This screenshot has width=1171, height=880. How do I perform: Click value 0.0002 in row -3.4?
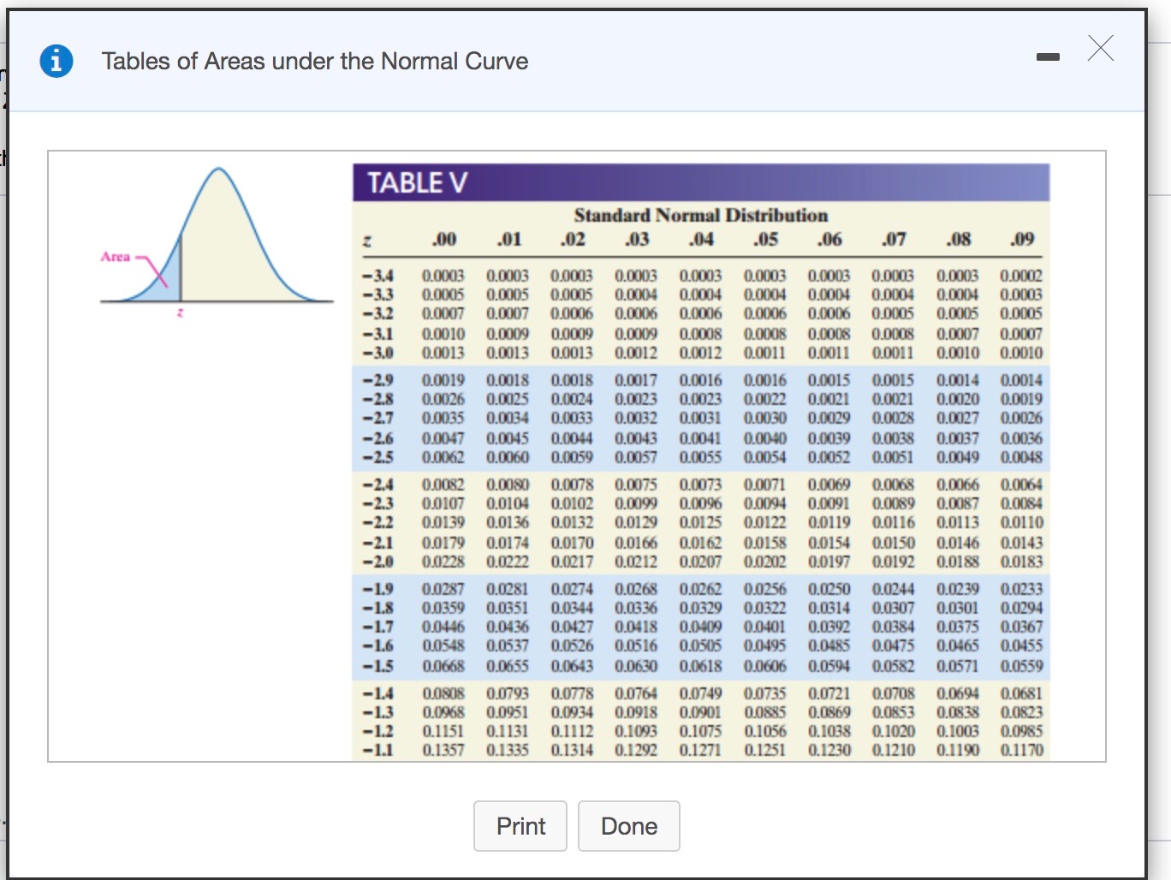(1022, 276)
